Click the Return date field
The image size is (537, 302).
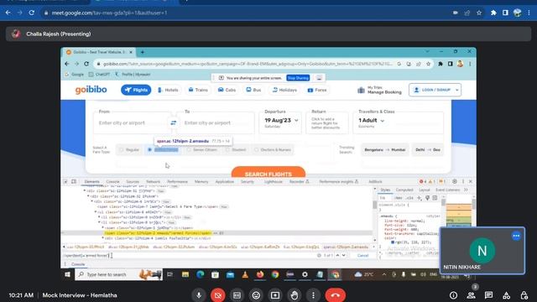click(x=326, y=122)
